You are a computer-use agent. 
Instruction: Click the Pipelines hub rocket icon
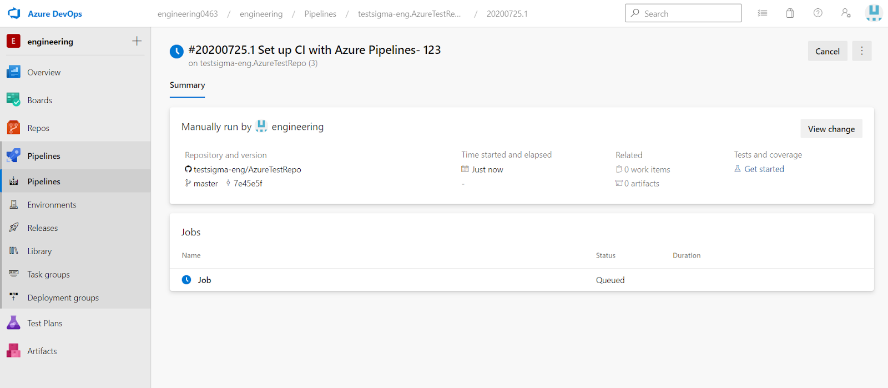point(14,155)
